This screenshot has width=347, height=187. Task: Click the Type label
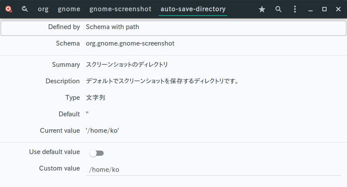coord(72,98)
